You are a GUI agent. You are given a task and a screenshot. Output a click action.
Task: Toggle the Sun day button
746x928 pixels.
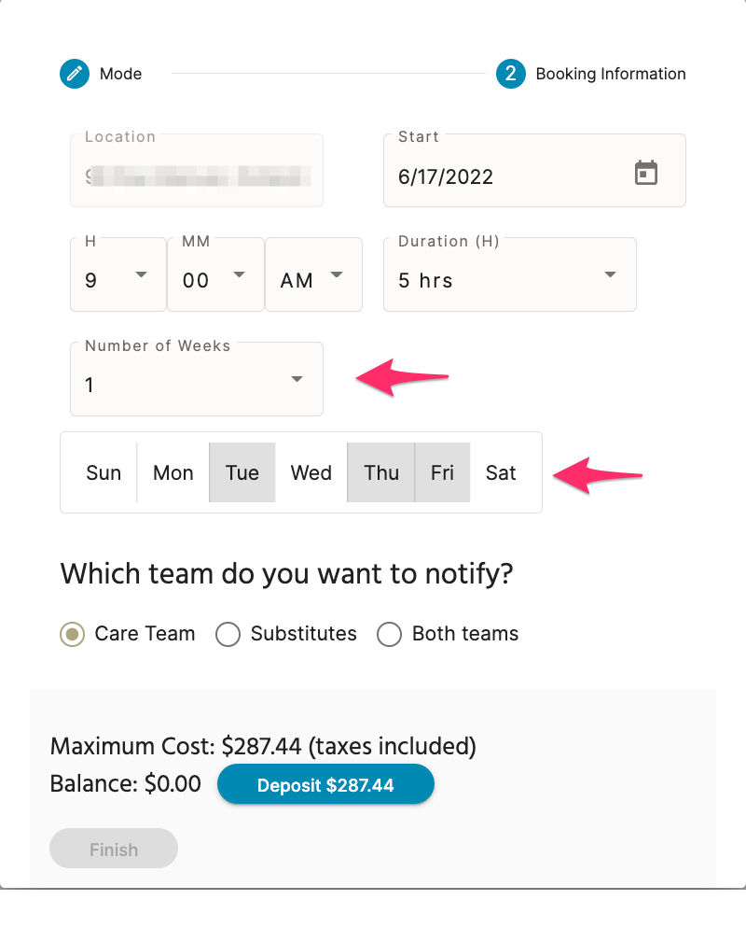click(104, 472)
